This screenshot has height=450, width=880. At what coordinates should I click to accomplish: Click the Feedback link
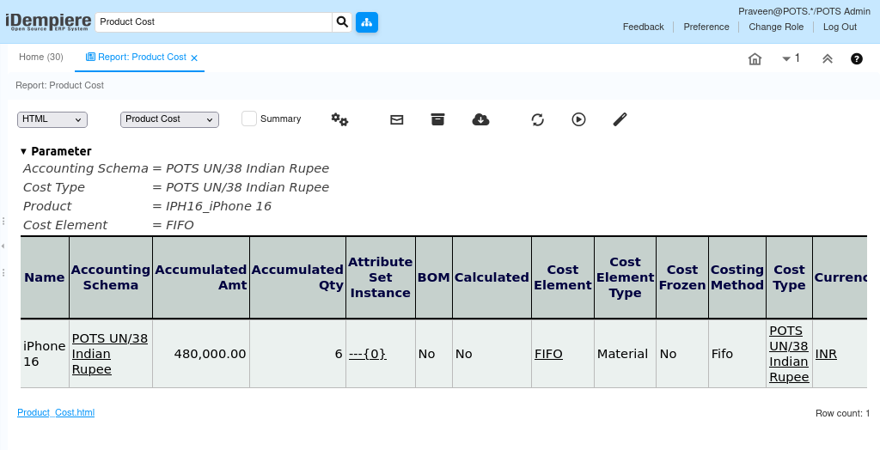coord(643,27)
